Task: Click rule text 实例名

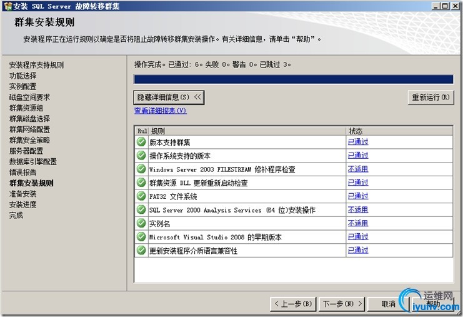Action: [x=159, y=224]
